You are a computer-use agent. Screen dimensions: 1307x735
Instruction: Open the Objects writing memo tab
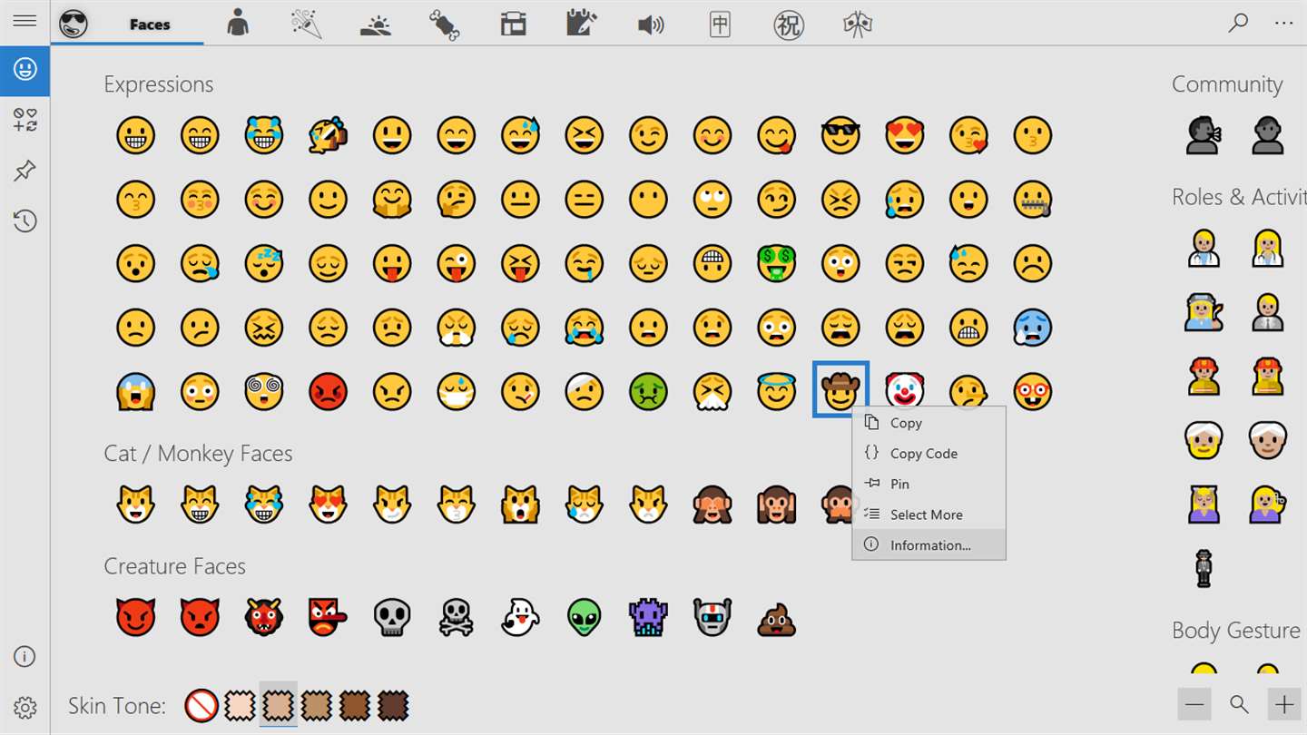tap(582, 24)
